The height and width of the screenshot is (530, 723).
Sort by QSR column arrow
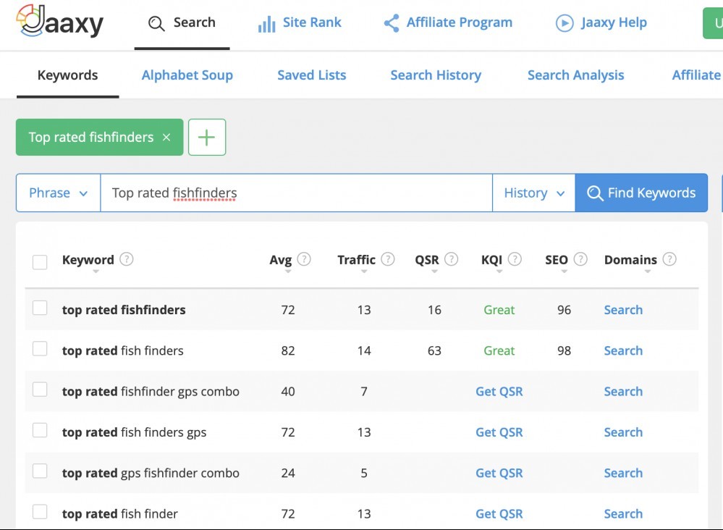[434, 272]
